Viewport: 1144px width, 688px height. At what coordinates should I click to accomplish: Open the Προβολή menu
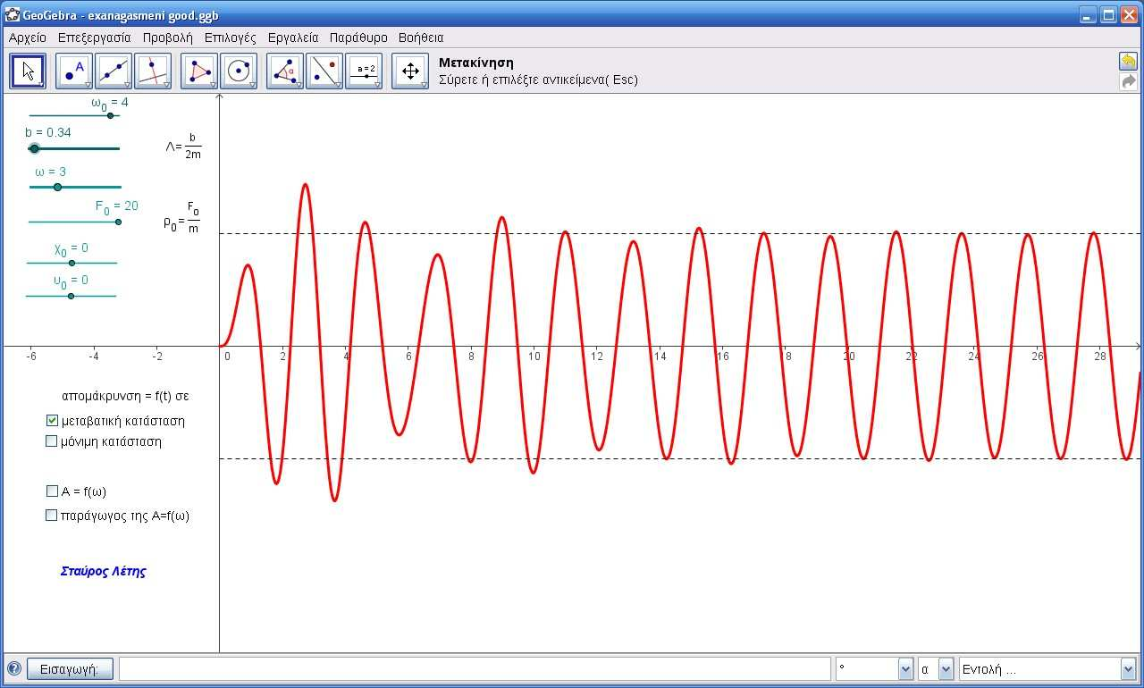click(167, 38)
